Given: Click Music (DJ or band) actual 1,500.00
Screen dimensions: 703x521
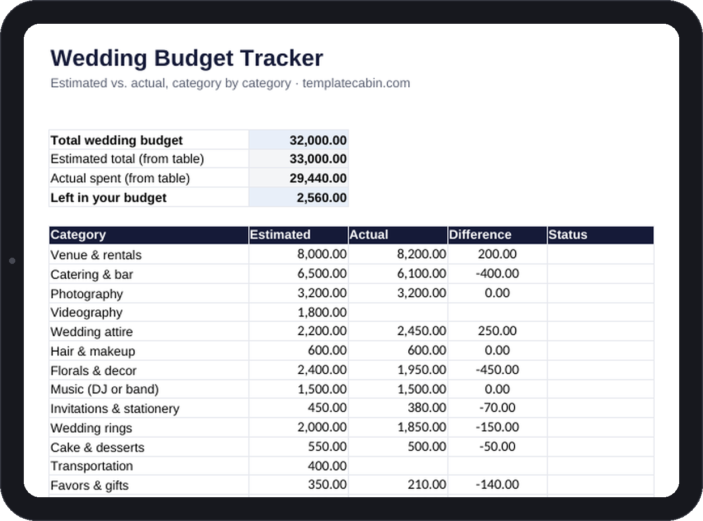Looking at the screenshot, I should coord(398,389).
